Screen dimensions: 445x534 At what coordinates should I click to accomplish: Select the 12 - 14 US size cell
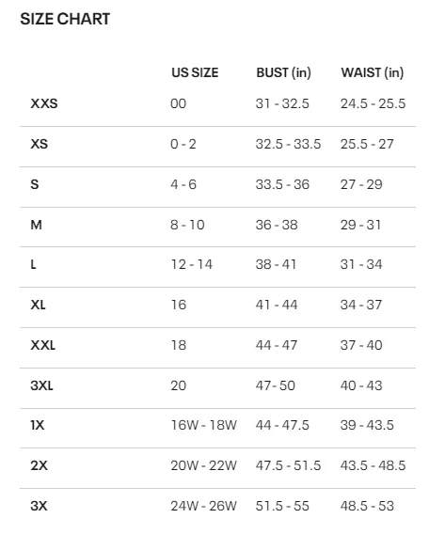[192, 264]
